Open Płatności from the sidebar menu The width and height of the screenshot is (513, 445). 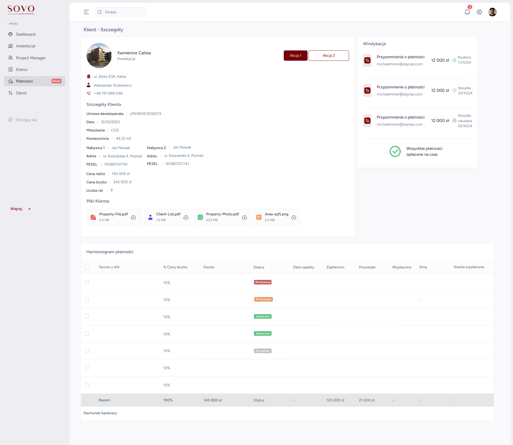pos(25,81)
